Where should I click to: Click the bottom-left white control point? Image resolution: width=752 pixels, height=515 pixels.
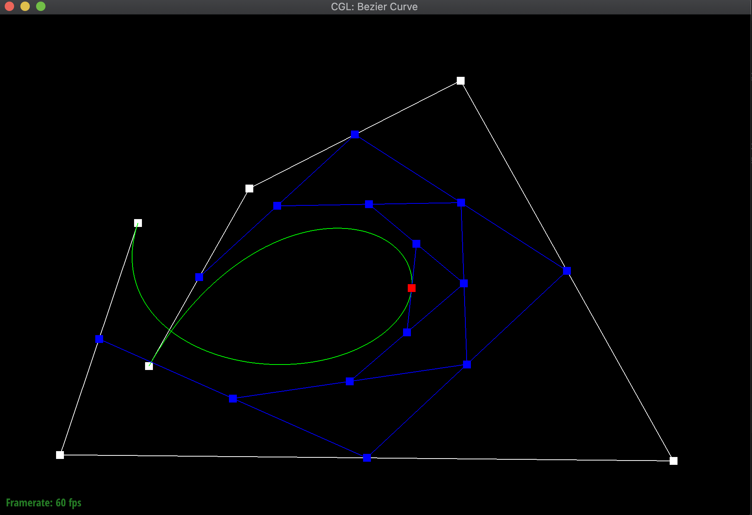pyautogui.click(x=60, y=455)
